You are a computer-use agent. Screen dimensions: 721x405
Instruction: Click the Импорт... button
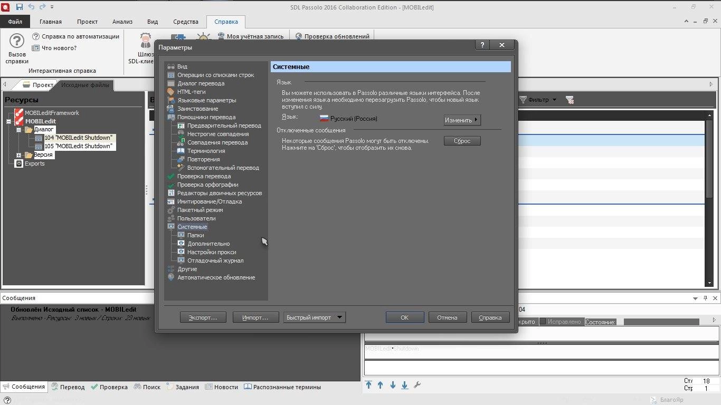(x=255, y=317)
